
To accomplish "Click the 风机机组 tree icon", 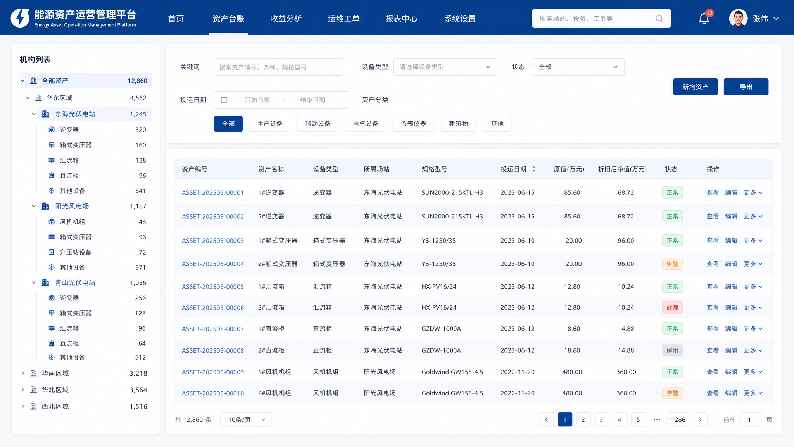I will [x=52, y=222].
